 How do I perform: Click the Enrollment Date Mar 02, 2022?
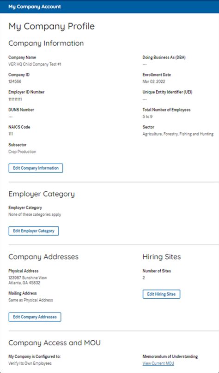[x=154, y=82]
